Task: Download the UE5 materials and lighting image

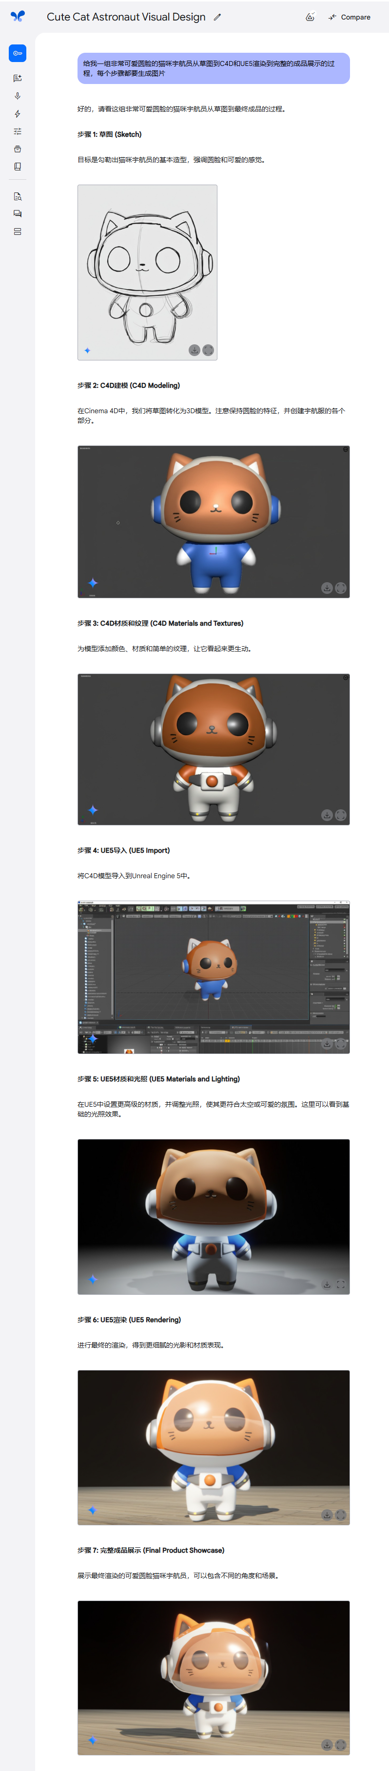Action: pos(327,1284)
